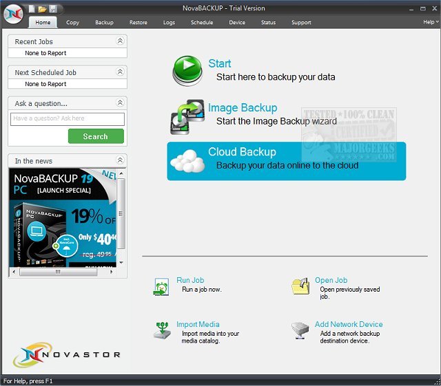Click the NovaBACKUP round application logo button
441x386 pixels.
(13, 14)
